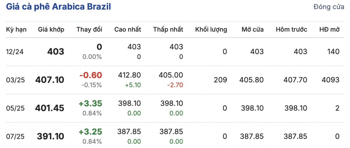Click the 'Đóng cửa' status label
The image size is (350, 148).
coord(329,7)
